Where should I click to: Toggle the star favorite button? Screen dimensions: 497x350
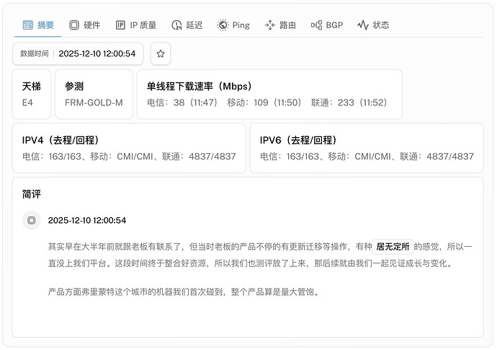point(161,53)
